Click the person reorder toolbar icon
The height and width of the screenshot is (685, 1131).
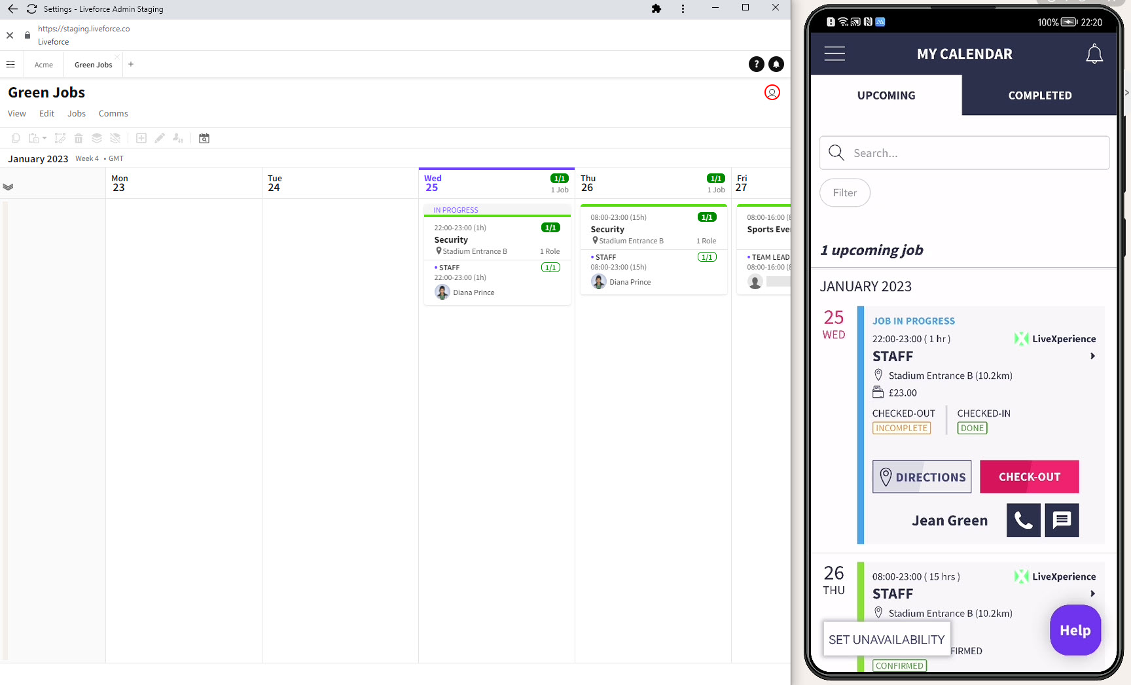click(x=178, y=138)
